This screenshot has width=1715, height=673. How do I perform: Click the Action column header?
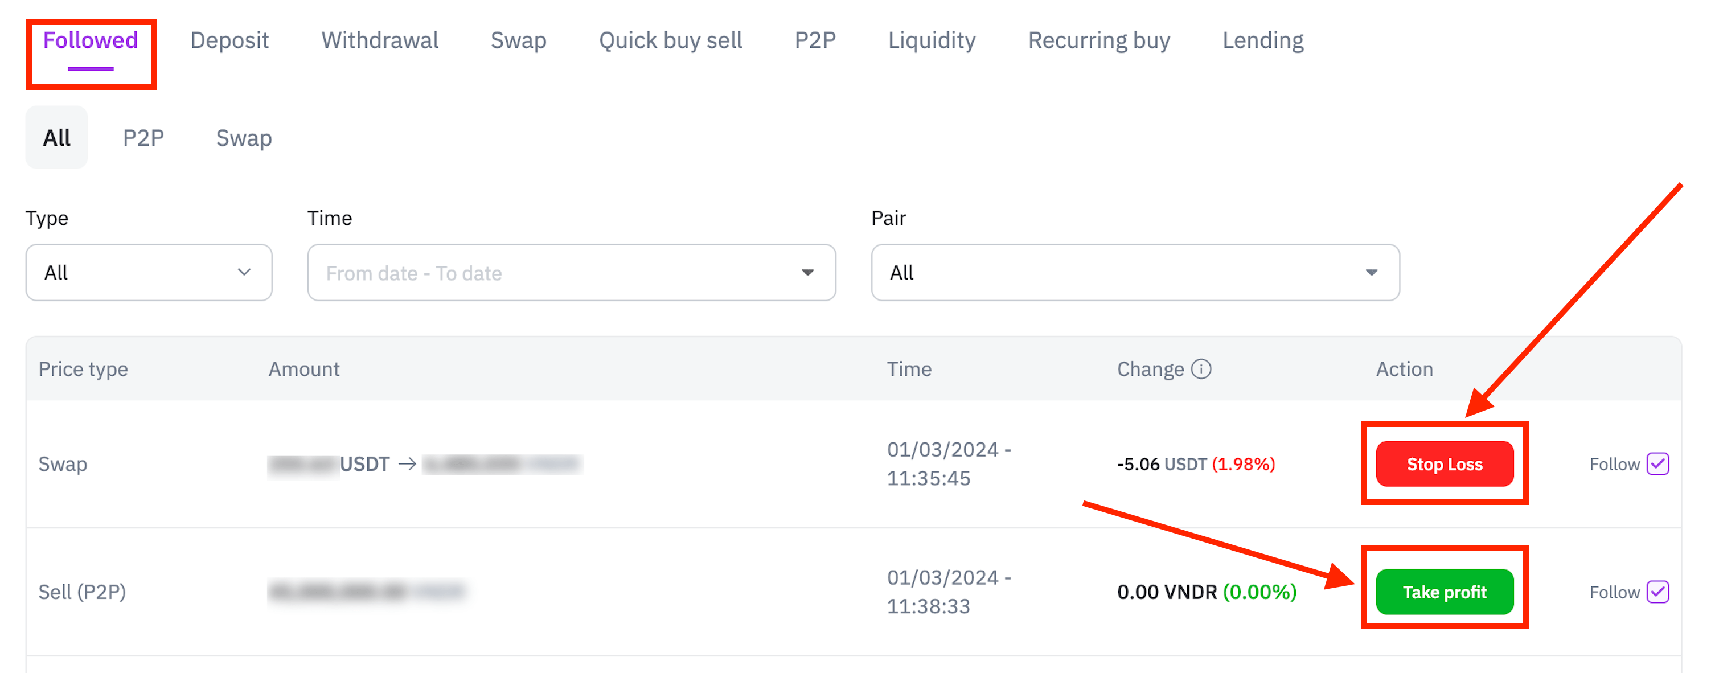coord(1404,369)
